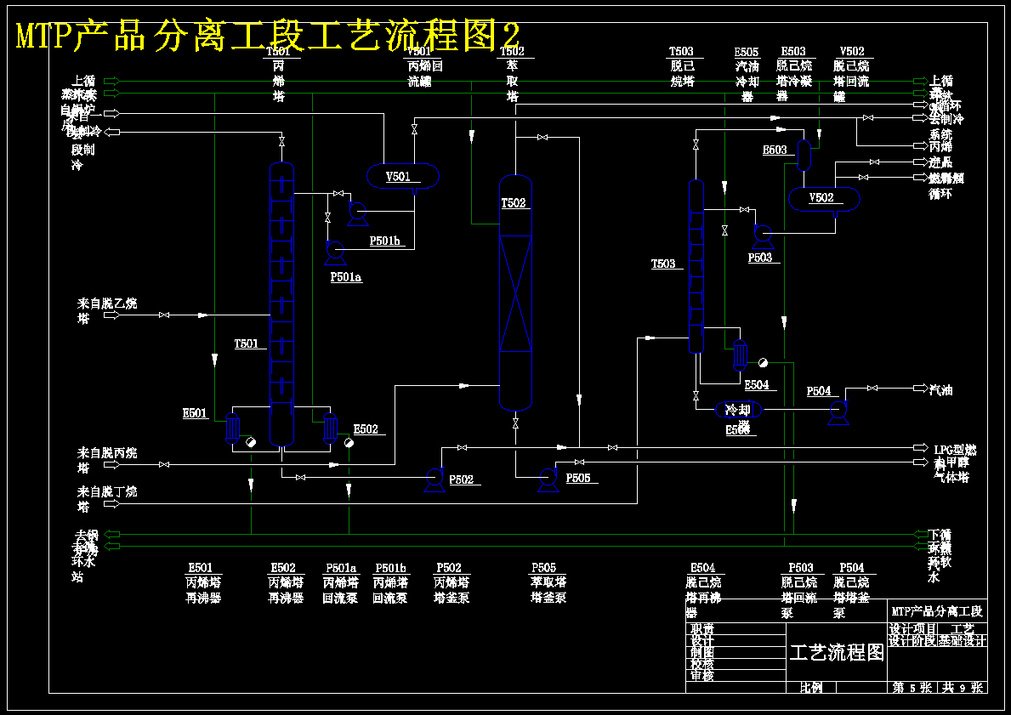The width and height of the screenshot is (1011, 715).
Task: Select the E501 reboiler symbol
Action: pyautogui.click(x=233, y=428)
